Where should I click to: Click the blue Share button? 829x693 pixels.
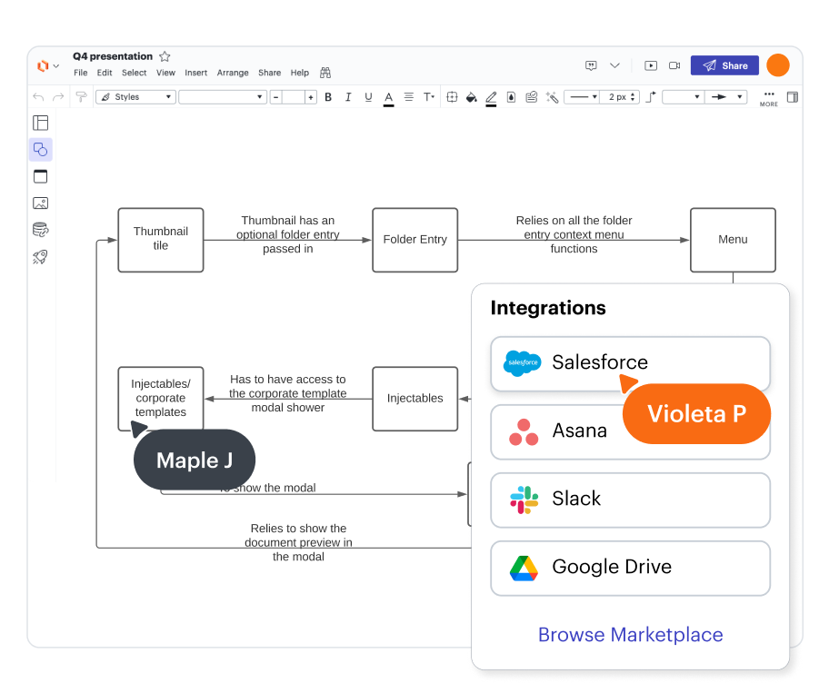(724, 65)
